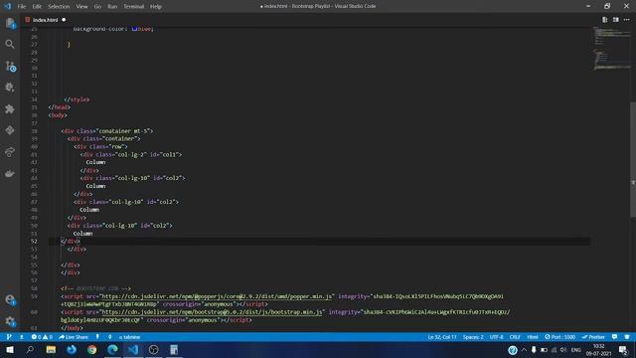The height and width of the screenshot is (358, 636).
Task: Open the Run and Debug view
Action: pyautogui.click(x=10, y=88)
